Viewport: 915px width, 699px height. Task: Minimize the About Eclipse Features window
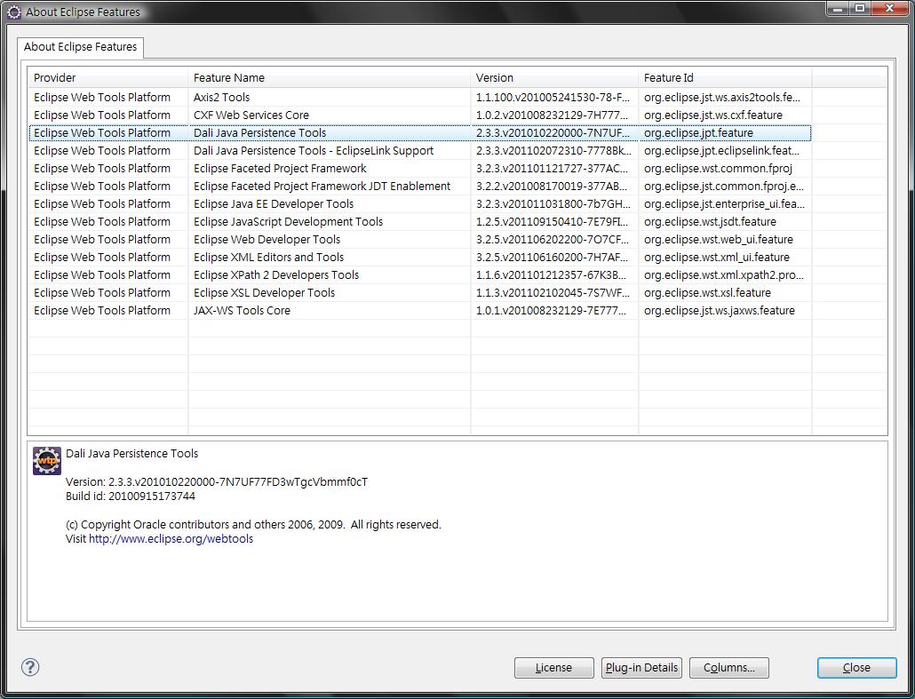(x=838, y=8)
